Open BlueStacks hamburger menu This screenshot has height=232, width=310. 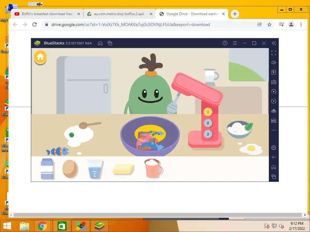pos(235,43)
